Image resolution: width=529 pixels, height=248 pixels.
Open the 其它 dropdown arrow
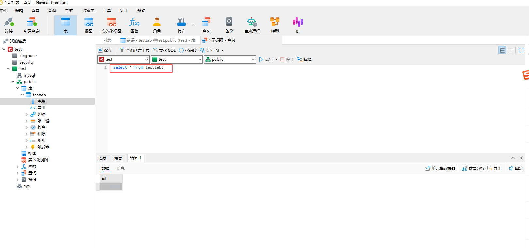[193, 25]
